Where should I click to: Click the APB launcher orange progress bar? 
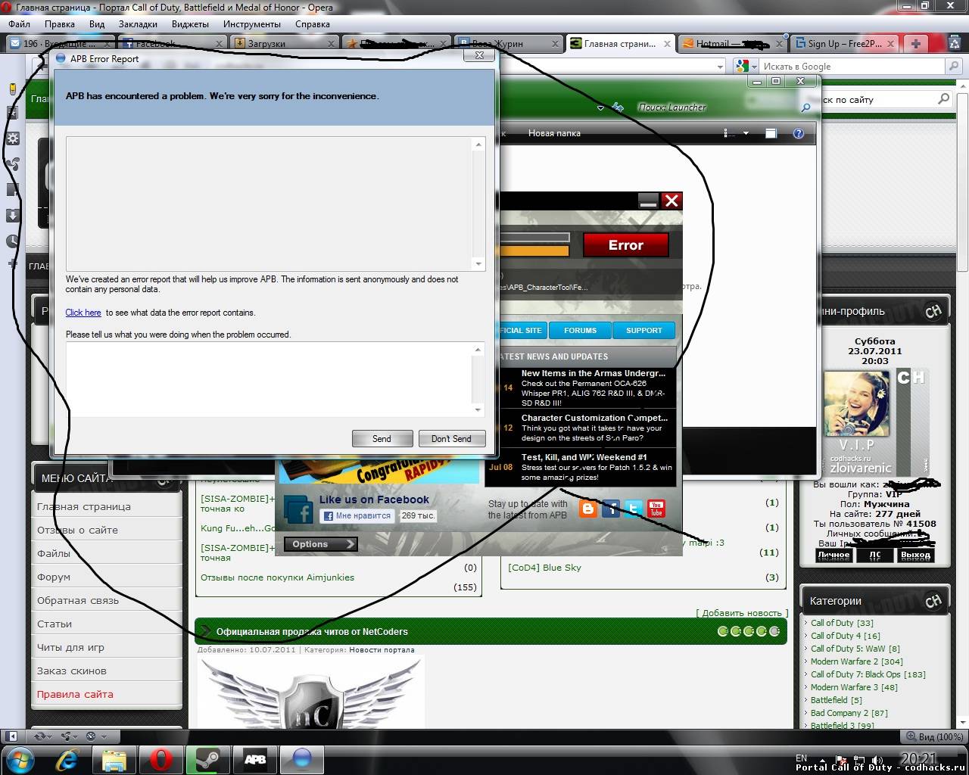tap(534, 251)
